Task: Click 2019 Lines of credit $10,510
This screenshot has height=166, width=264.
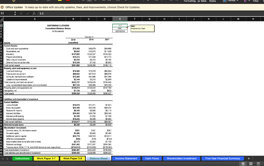Action: coord(77,105)
